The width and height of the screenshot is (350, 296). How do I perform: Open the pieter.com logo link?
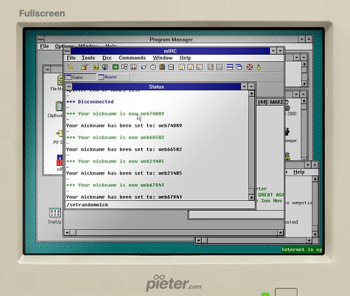point(174,283)
